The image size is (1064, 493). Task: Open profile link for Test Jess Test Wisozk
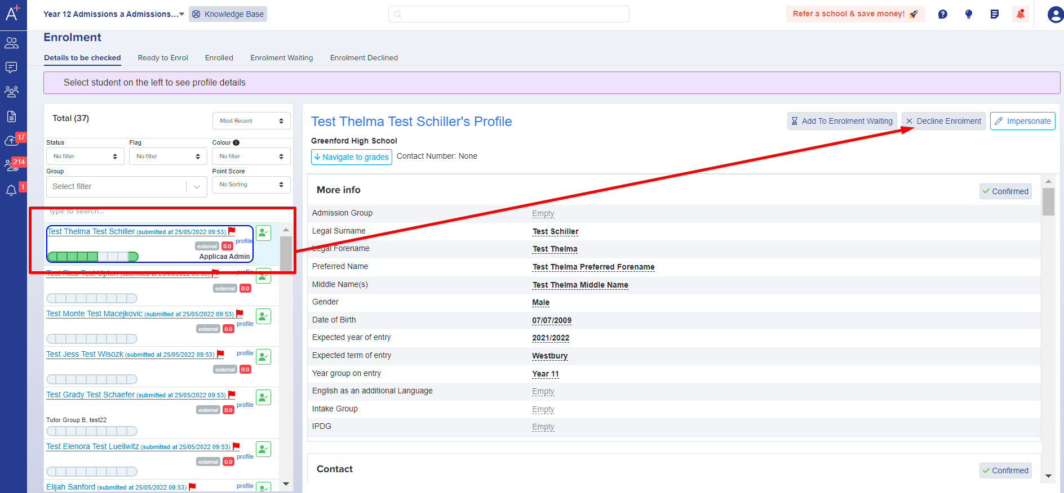245,353
